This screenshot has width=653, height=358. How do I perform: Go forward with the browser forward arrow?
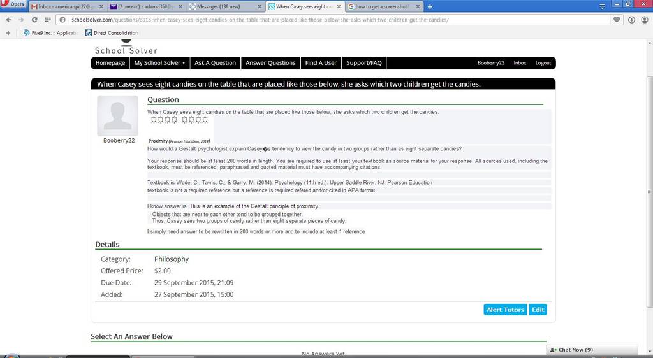(x=21, y=20)
